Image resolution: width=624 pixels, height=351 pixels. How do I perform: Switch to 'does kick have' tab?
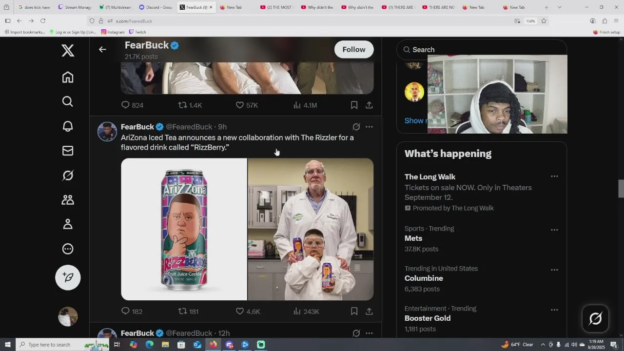point(34,7)
